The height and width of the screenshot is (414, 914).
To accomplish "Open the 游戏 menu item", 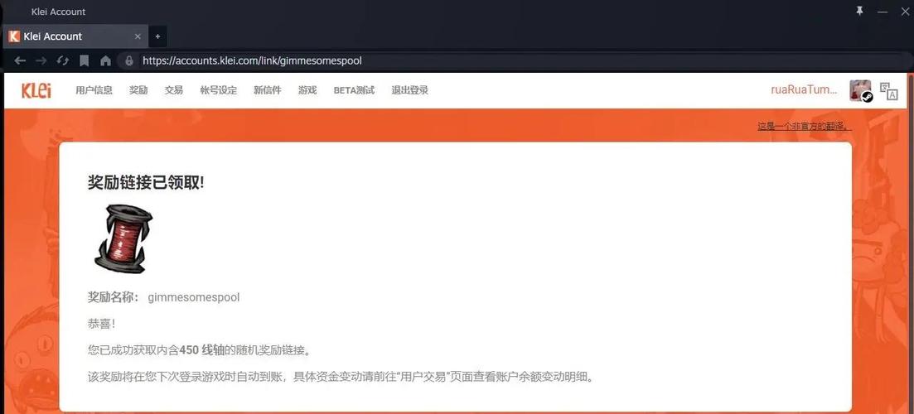I will [307, 90].
